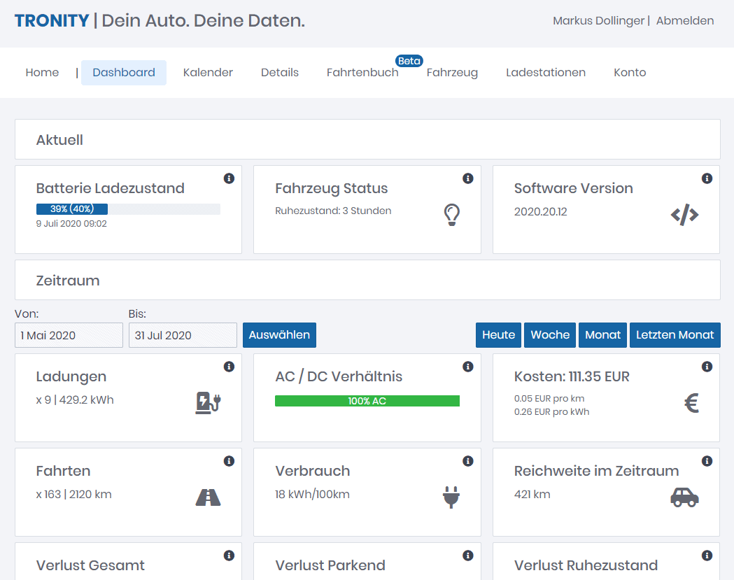Click Abmelden to log out
This screenshot has width=734, height=580.
coord(685,21)
